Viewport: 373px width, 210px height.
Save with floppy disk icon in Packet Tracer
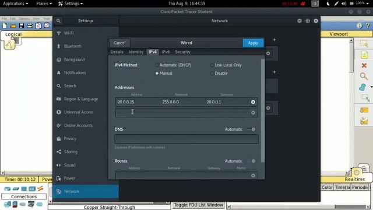pos(22,26)
